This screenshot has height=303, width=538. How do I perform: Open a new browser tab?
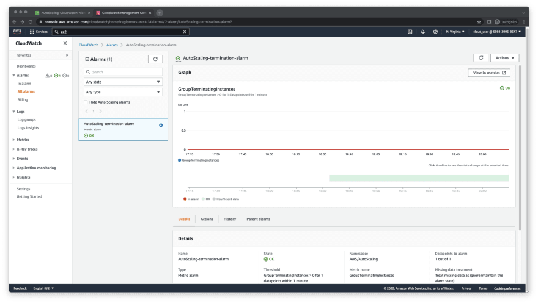(160, 13)
